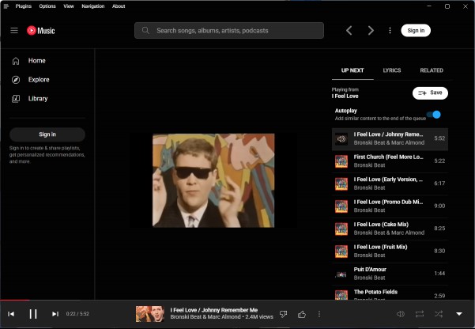Click First Church album art thumbnail

pos(341,161)
